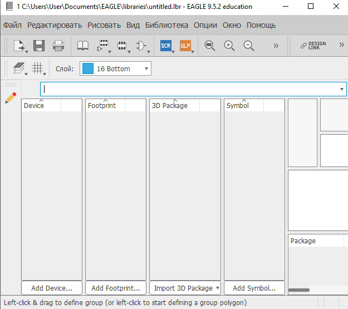Viewport: 348px width, 309px height.
Task: Click the EAGLE book icon in title bar
Action: 9,6
